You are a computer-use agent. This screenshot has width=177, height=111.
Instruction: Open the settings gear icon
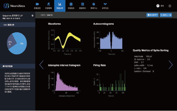tap(170, 6)
